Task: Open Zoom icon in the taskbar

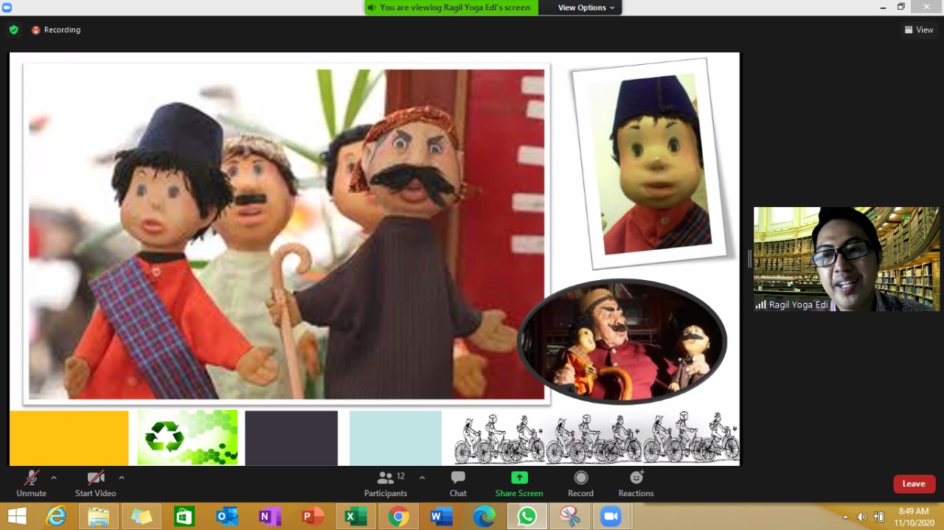Action: tap(611, 517)
